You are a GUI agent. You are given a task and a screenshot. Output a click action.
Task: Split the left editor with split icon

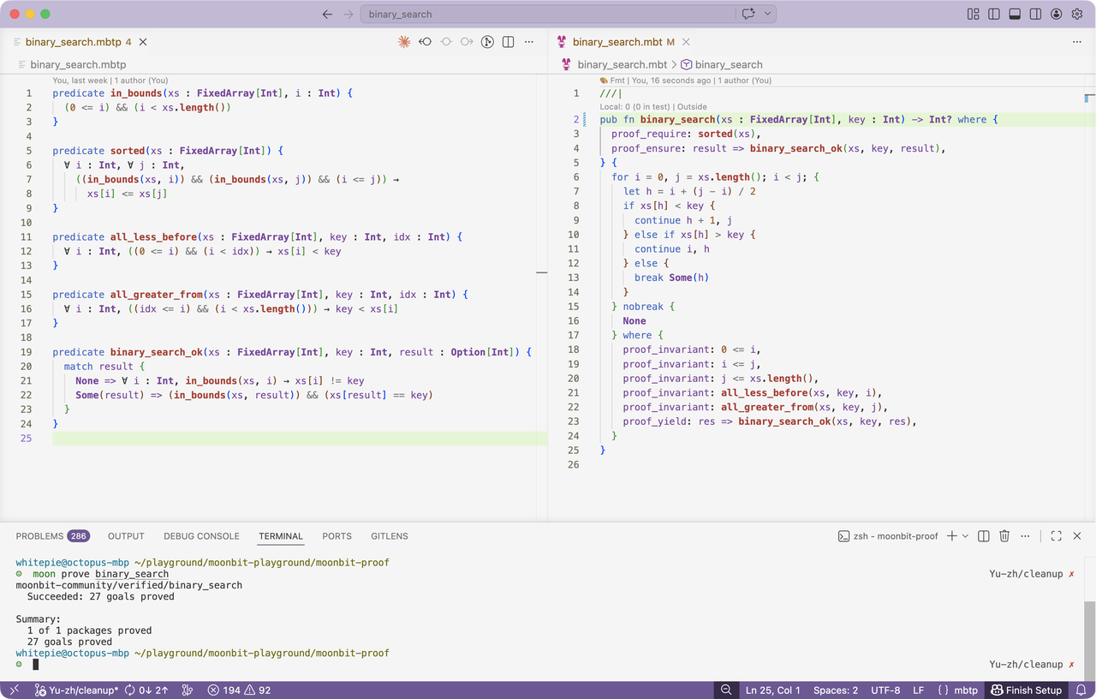tap(508, 41)
